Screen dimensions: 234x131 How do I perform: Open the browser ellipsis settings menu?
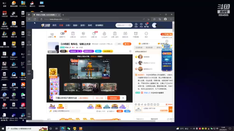coord(171,19)
